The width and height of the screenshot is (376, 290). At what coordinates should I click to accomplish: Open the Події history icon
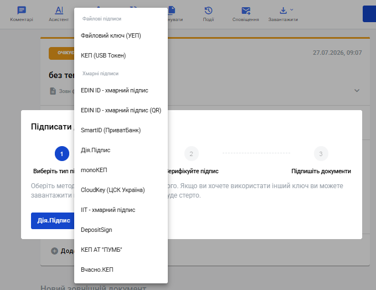208,11
